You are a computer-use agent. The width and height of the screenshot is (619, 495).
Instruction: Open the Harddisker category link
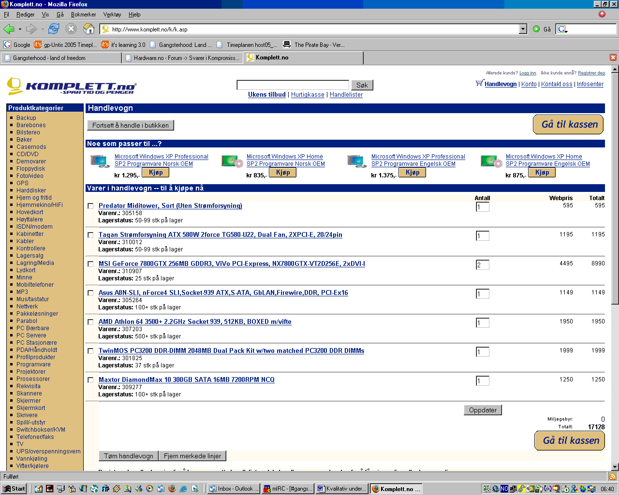click(31, 190)
